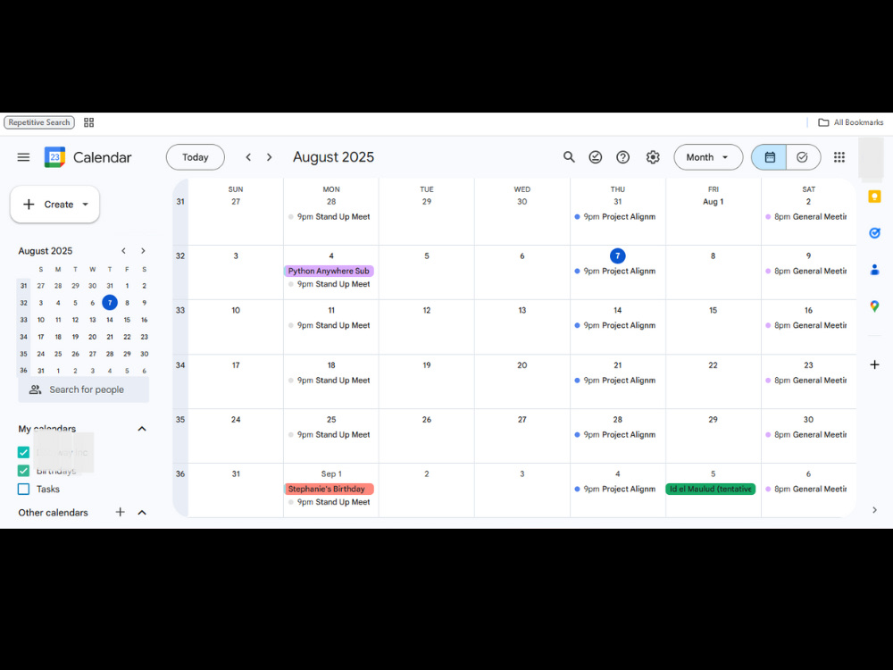
Task: Open 8pm General Meeting on Saturday 23
Action: pos(806,381)
